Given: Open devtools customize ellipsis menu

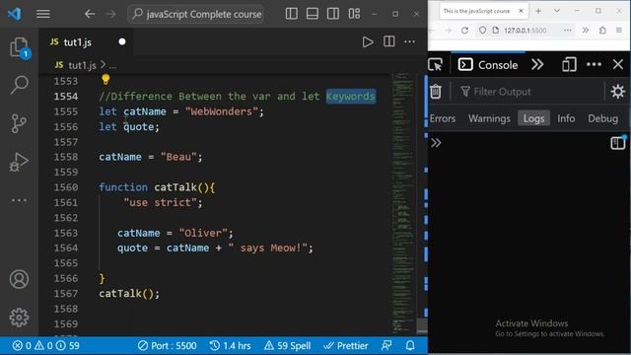Looking at the screenshot, I should pos(594,64).
